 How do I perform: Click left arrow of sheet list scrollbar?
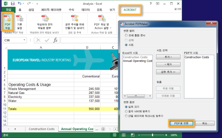tap(125, 96)
